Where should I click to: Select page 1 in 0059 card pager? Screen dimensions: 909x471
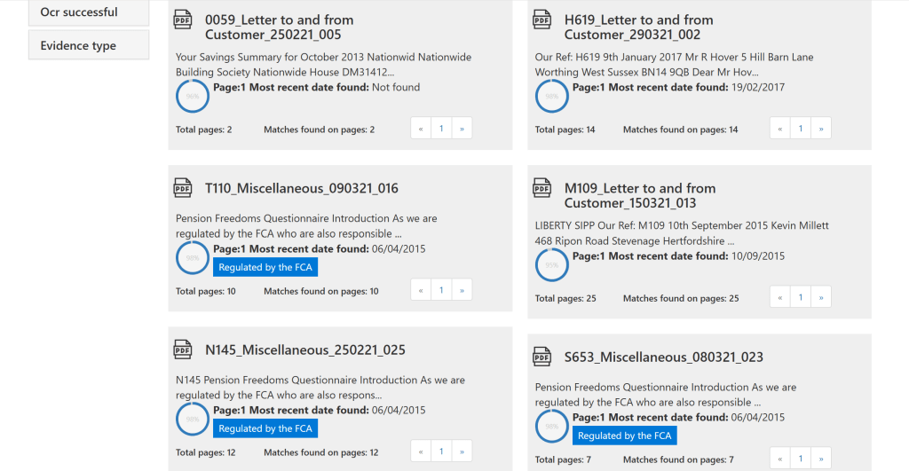click(x=441, y=128)
